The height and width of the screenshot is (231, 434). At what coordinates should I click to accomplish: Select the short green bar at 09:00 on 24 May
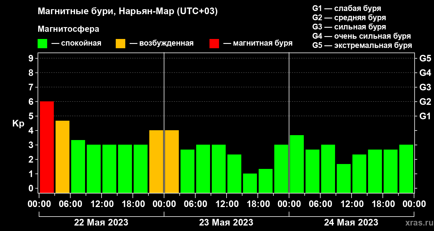(343, 178)
